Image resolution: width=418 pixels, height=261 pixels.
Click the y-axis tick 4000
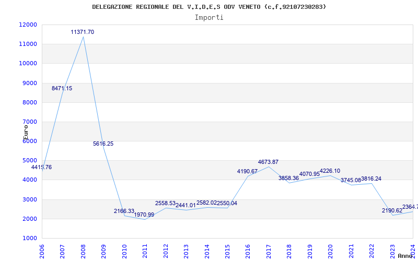point(29,180)
